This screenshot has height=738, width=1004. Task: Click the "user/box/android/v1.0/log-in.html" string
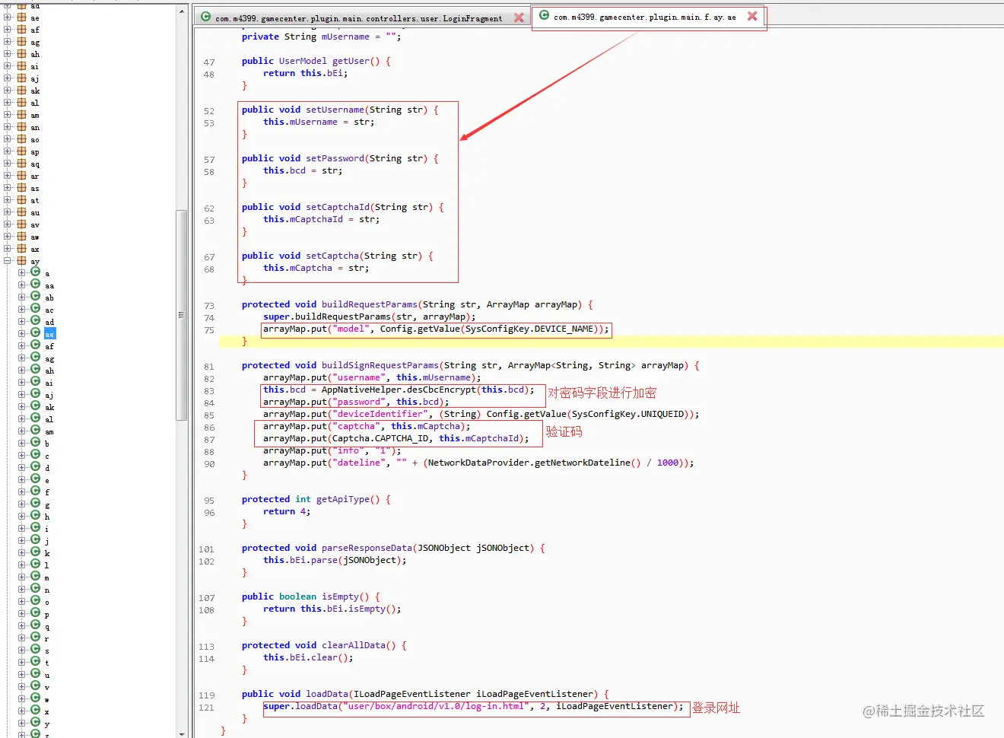pos(437,706)
